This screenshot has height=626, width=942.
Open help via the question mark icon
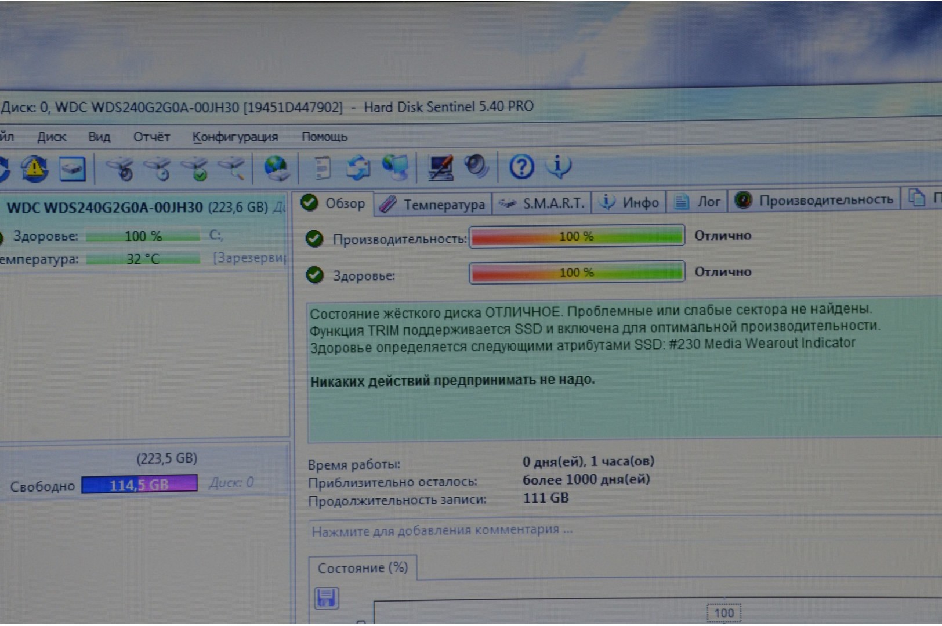pyautogui.click(x=521, y=167)
